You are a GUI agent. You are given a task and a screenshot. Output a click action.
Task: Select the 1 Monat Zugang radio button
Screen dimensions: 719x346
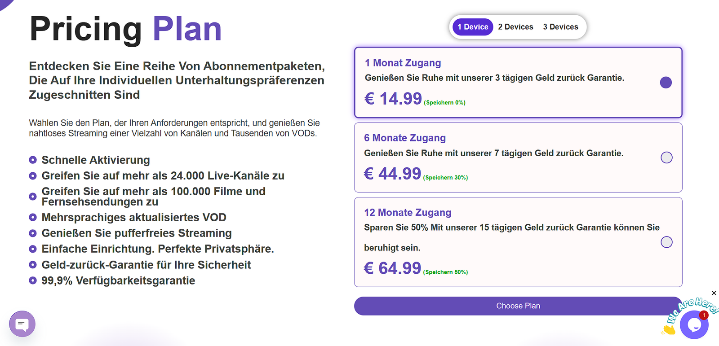666,83
